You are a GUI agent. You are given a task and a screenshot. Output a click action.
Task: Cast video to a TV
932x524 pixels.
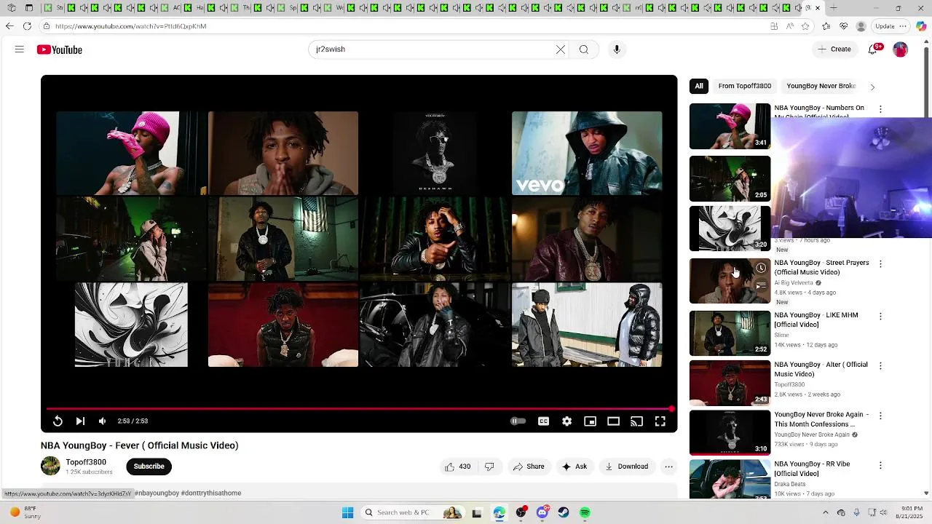[x=637, y=421]
